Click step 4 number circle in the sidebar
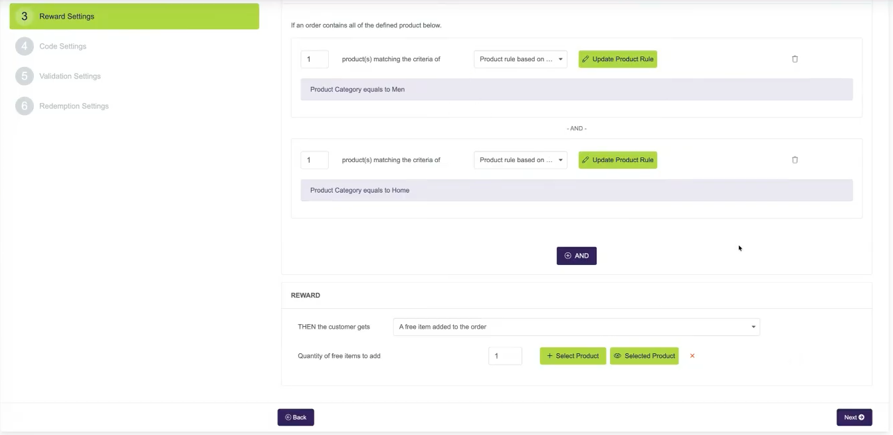This screenshot has height=435, width=893. click(25, 46)
